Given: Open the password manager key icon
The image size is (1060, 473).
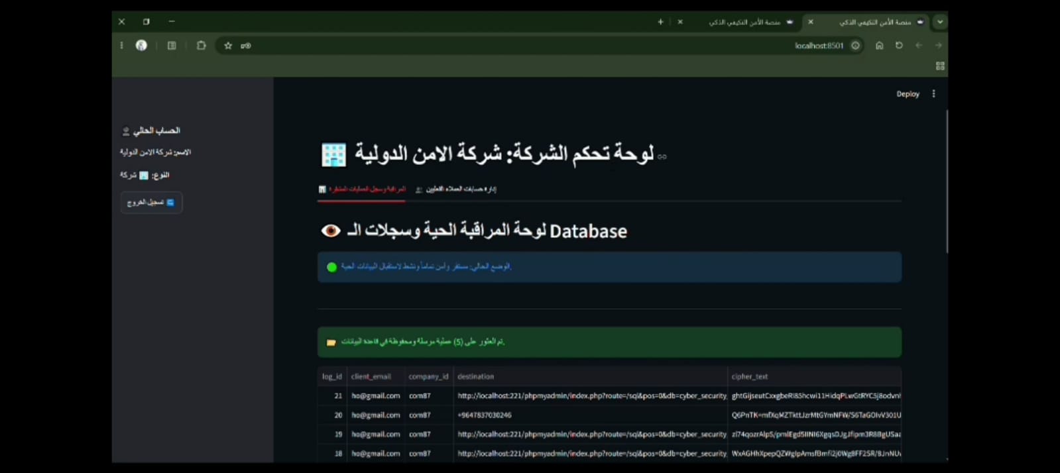Looking at the screenshot, I should tap(246, 46).
